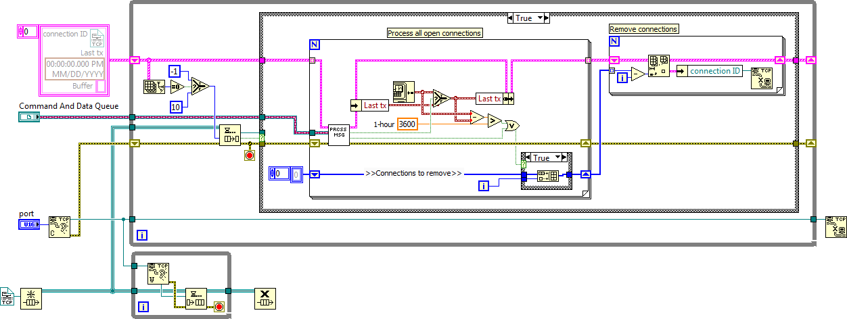Select the -1 numeric constant
Image resolution: width=847 pixels, height=319 pixels.
click(x=175, y=72)
